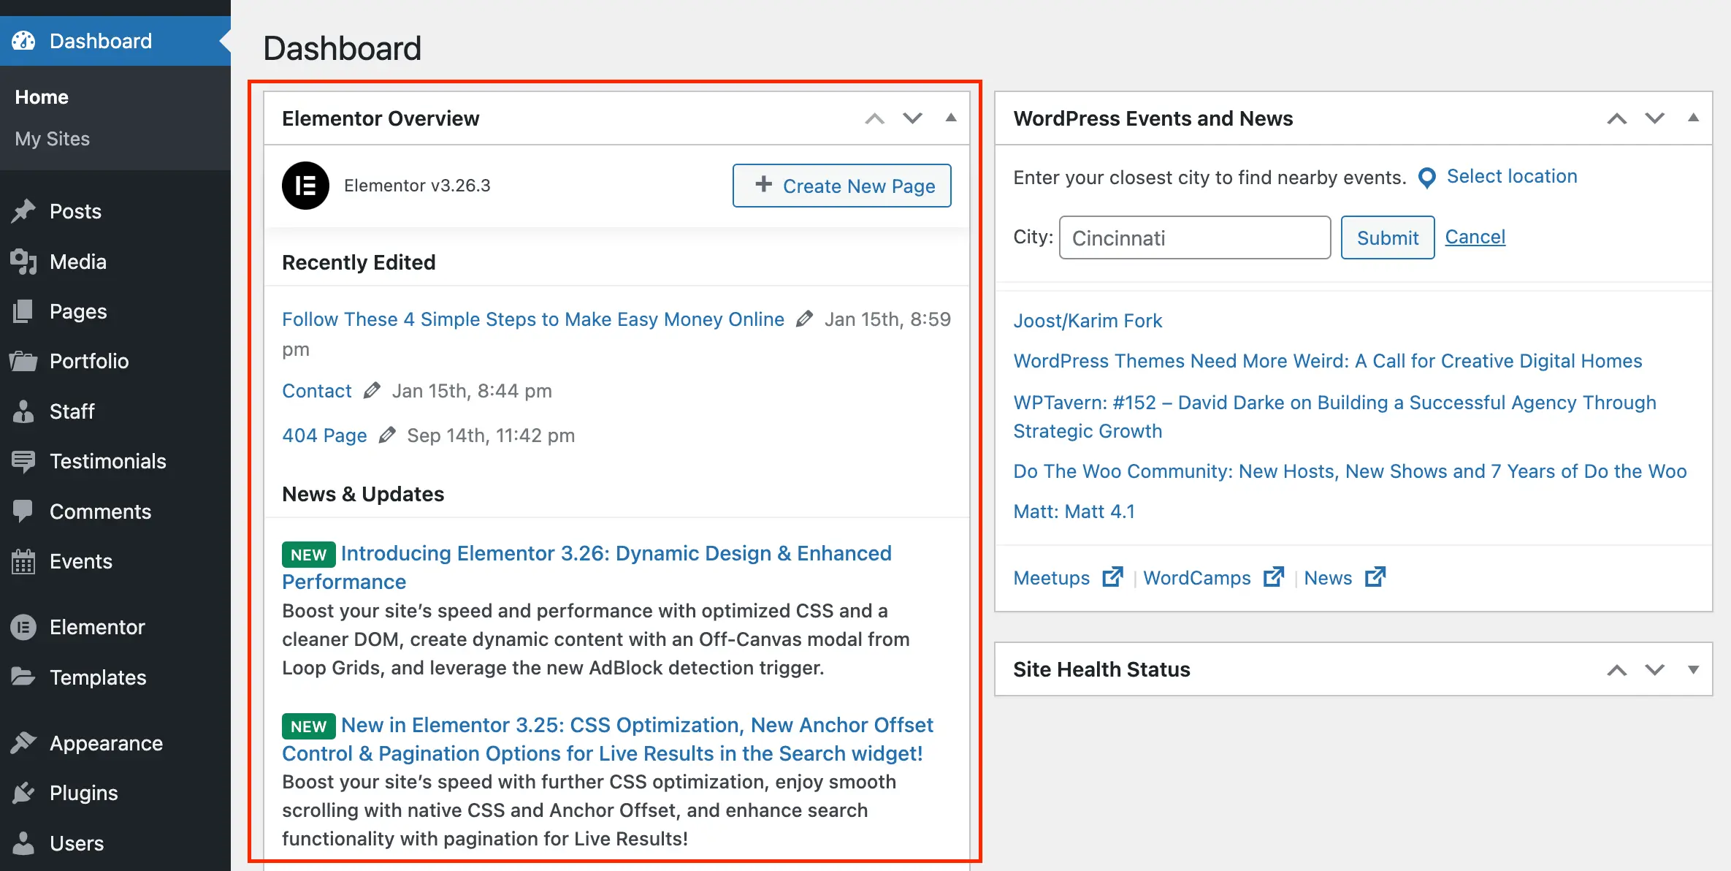The height and width of the screenshot is (871, 1731).
Task: Open the WPTavern #152 David Darke link
Action: pos(1334,417)
